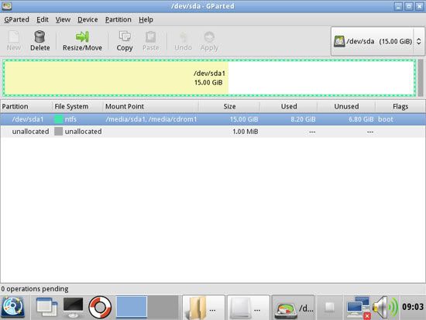Click the 8.20 GiB used cell
The image size is (426, 320).
pyautogui.click(x=303, y=119)
